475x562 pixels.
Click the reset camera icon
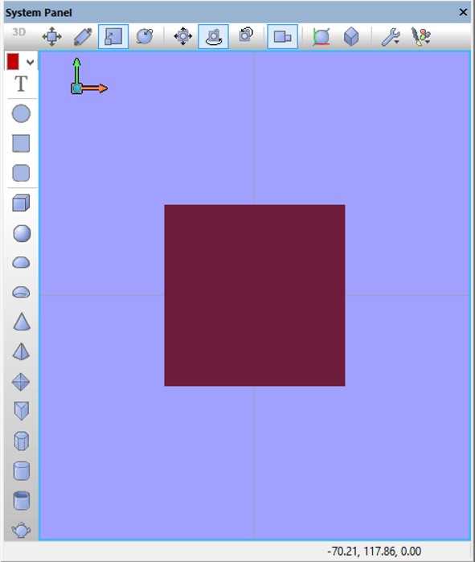coord(246,35)
